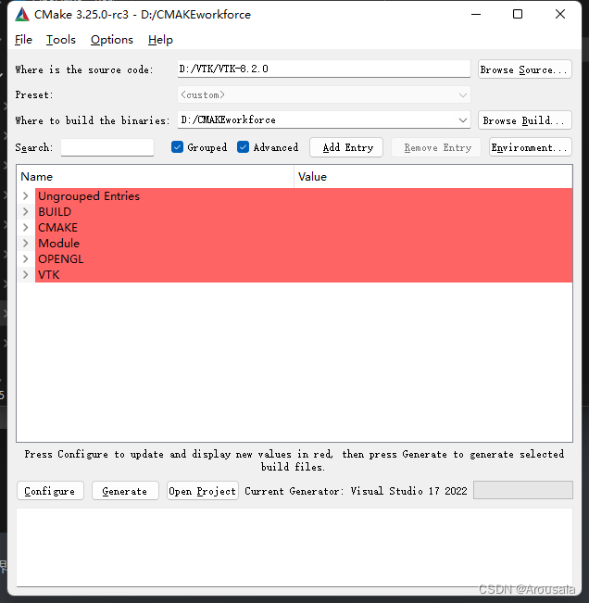Click the progress bar beside generator label
This screenshot has height=603, width=589.
[523, 490]
